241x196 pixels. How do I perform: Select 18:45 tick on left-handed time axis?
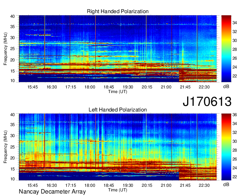pos(109,185)
